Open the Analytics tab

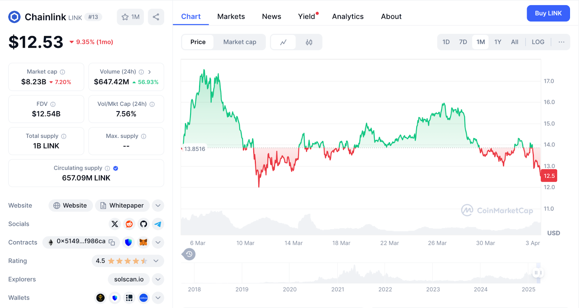pos(348,17)
